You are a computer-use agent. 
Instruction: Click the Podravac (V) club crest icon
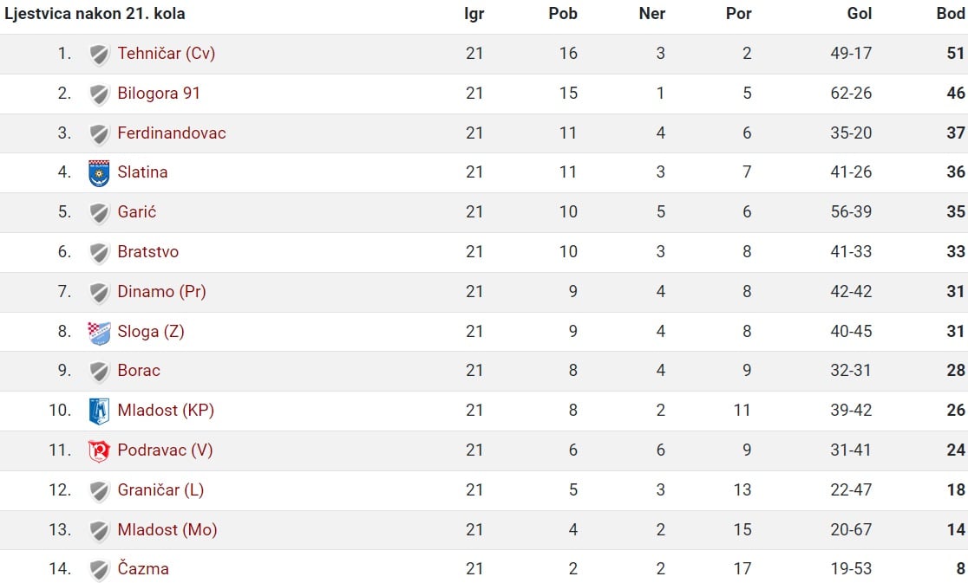coord(99,451)
